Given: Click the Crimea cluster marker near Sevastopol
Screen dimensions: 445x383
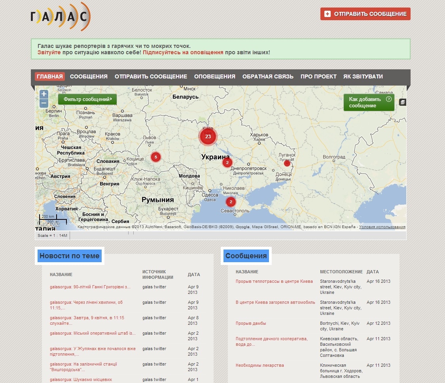Looking at the screenshot, I should point(231,202).
